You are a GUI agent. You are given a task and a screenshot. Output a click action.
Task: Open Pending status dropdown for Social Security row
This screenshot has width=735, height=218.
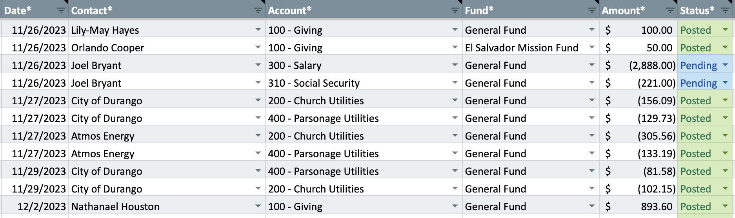tap(725, 83)
